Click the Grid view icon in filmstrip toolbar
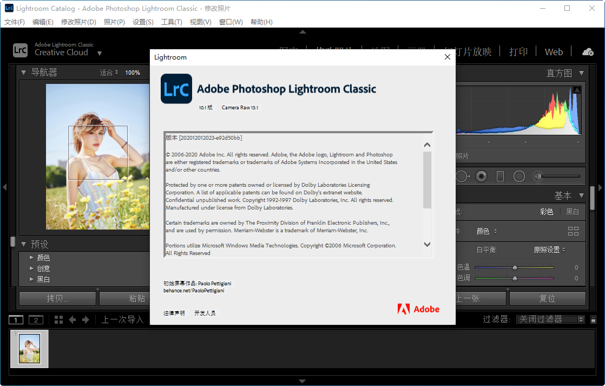 tap(58, 319)
